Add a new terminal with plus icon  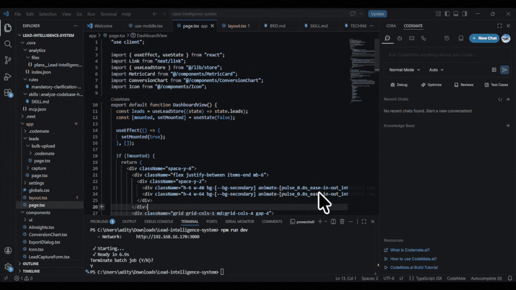tap(320, 222)
